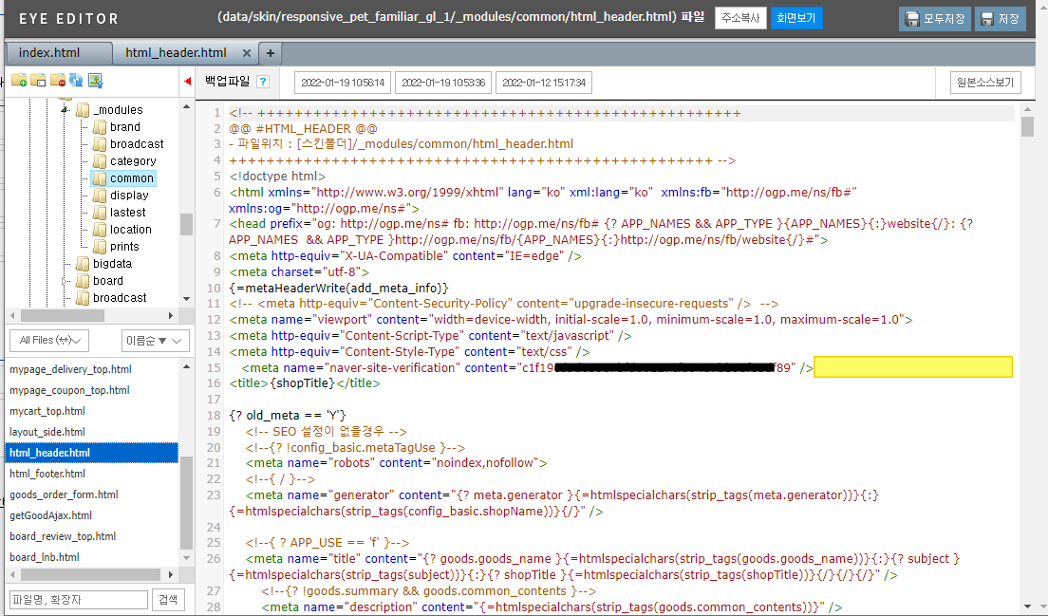Click the add new folder icon
This screenshot has width=1048, height=616.
pos(18,81)
